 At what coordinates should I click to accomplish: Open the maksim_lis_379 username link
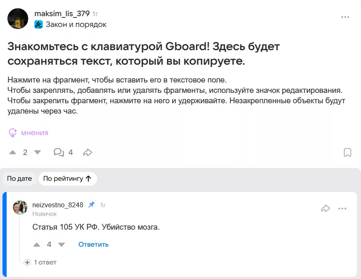pos(62,14)
